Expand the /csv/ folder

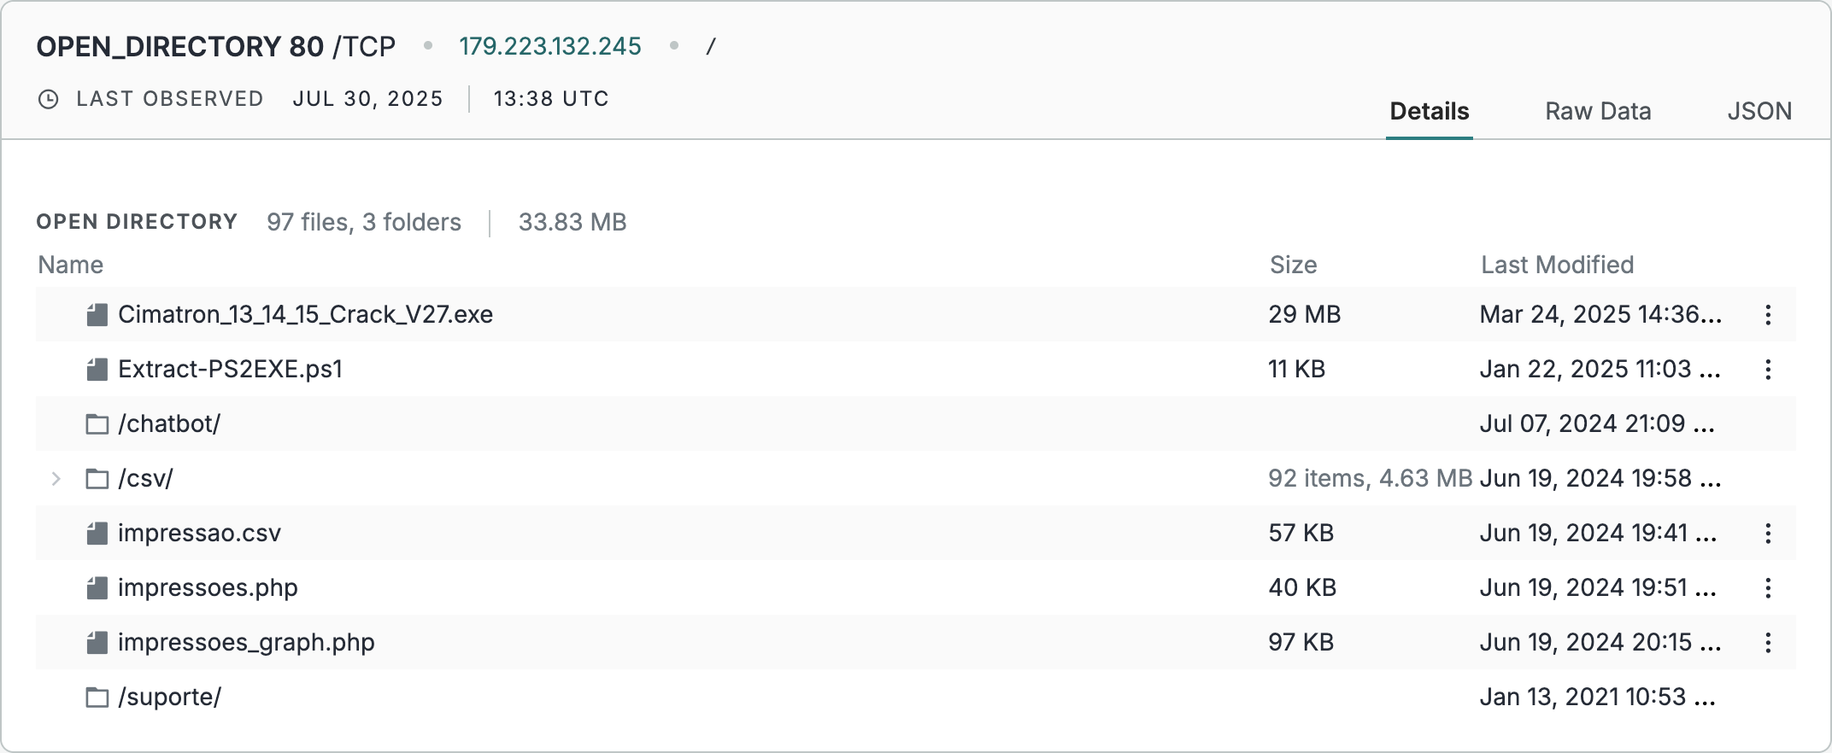click(x=56, y=478)
